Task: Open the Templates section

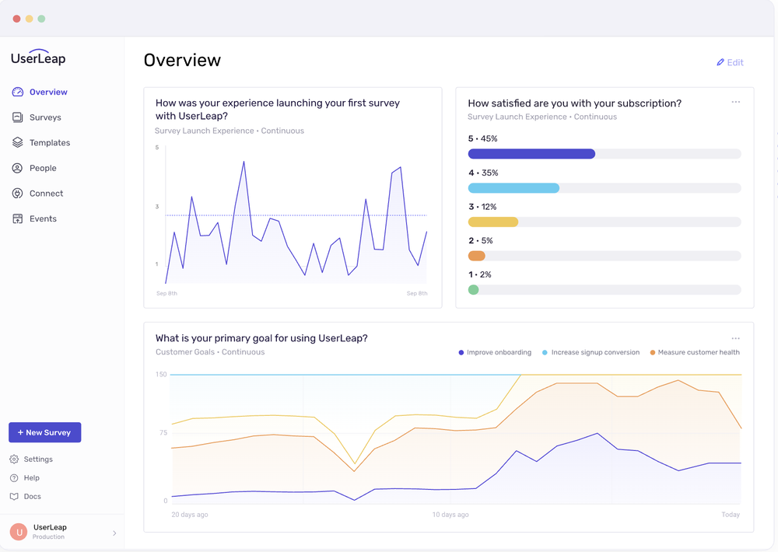Action: pos(50,143)
